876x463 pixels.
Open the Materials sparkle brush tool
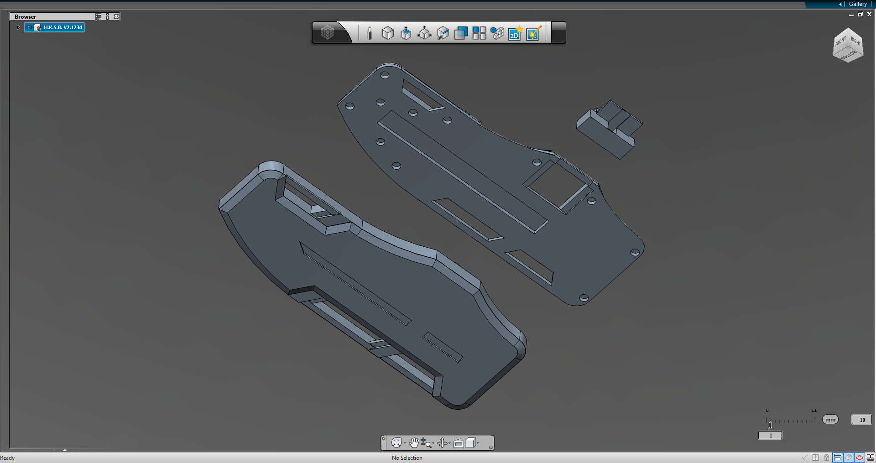pos(534,33)
